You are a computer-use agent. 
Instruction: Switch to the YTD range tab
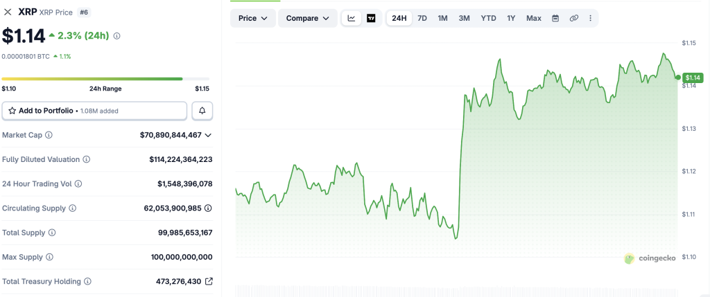488,18
